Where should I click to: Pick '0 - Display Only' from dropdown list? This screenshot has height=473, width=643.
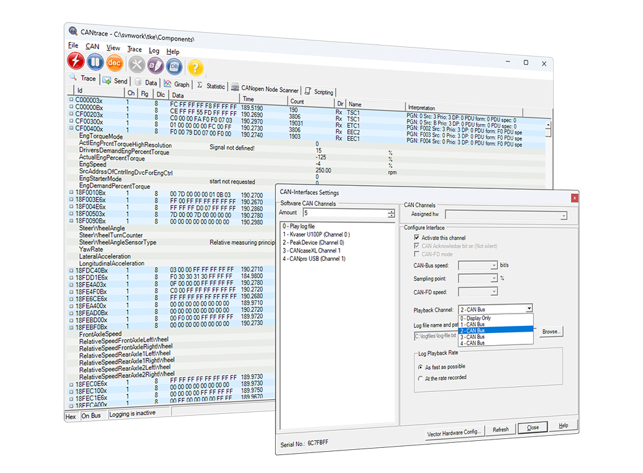(476, 317)
